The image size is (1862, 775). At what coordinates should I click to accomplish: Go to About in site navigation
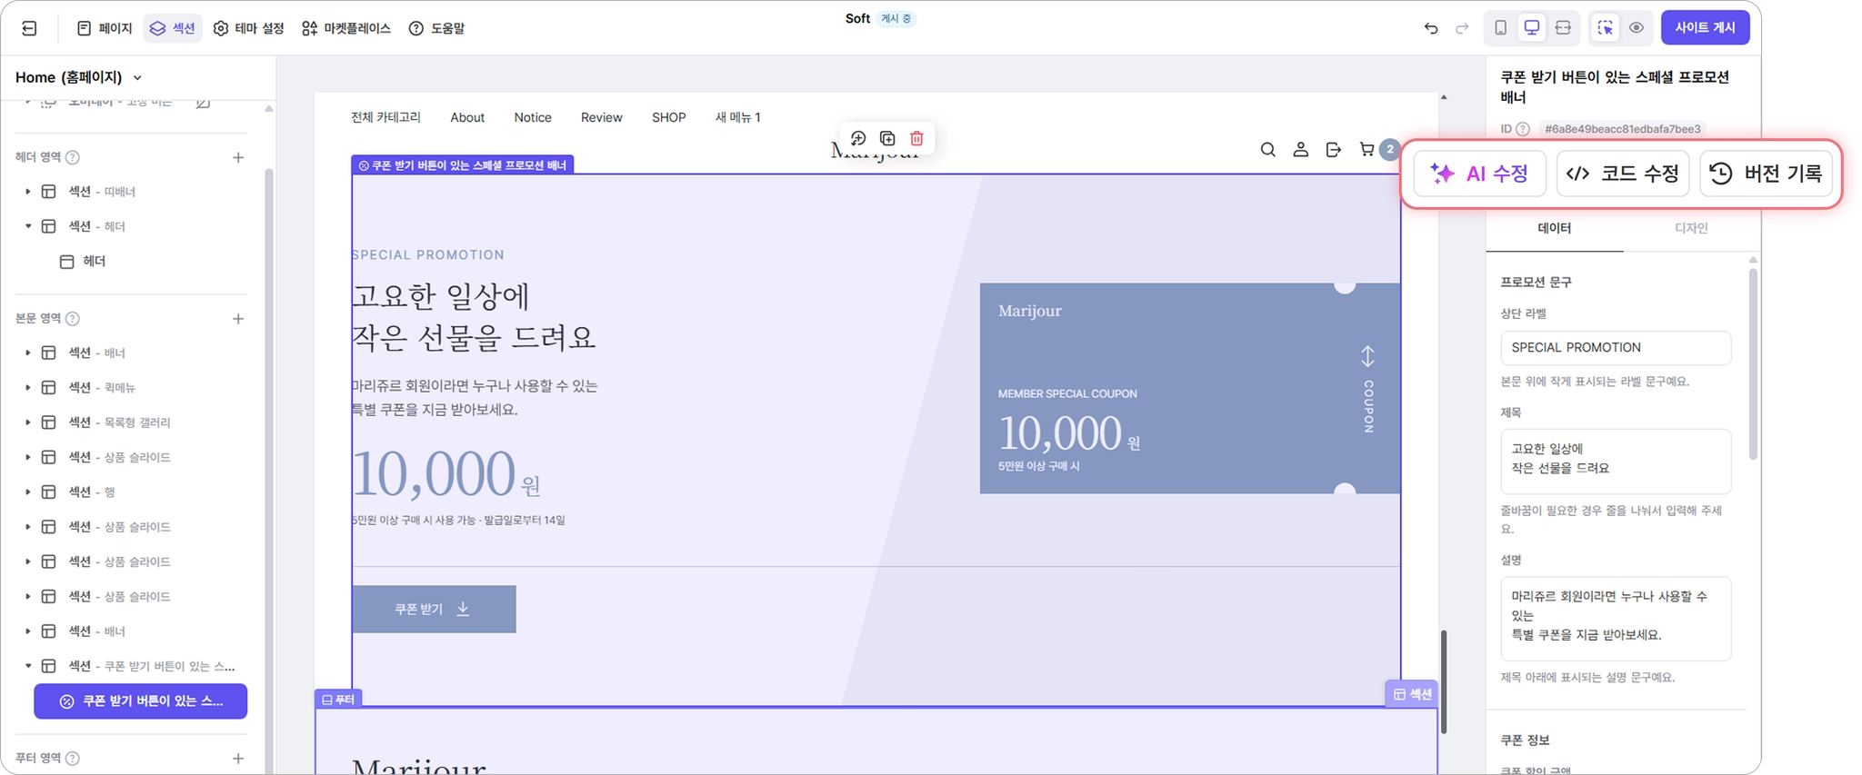[467, 117]
